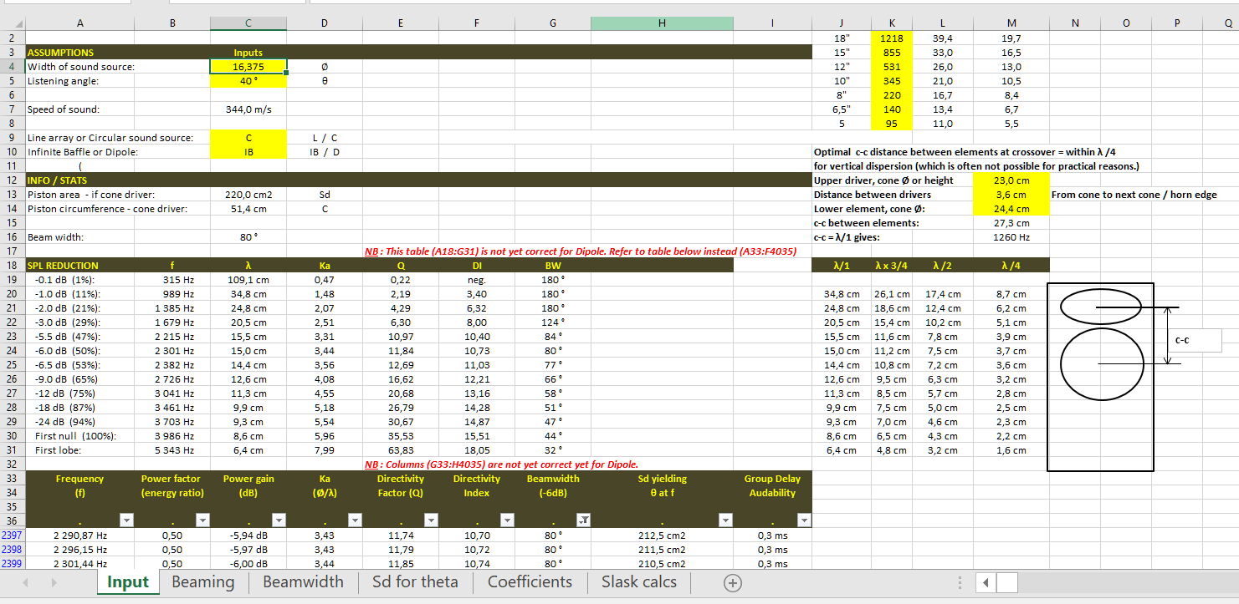Click the INFO / STATS header cell
1239x604 pixels.
[x=80, y=180]
